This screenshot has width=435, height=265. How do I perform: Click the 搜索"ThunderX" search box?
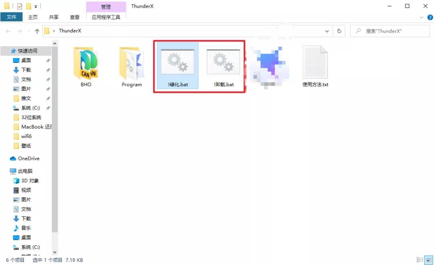tap(390, 31)
